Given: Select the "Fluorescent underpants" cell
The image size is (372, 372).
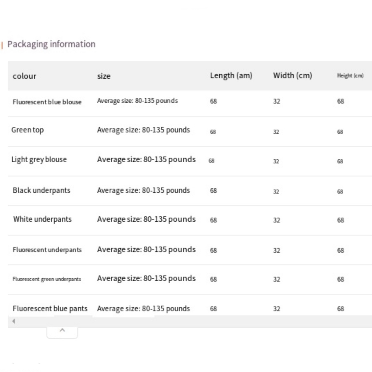Looking at the screenshot, I should pos(47,250).
